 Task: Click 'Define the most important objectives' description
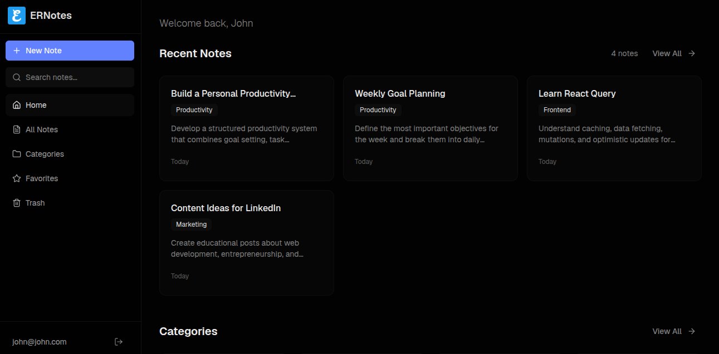coord(427,134)
